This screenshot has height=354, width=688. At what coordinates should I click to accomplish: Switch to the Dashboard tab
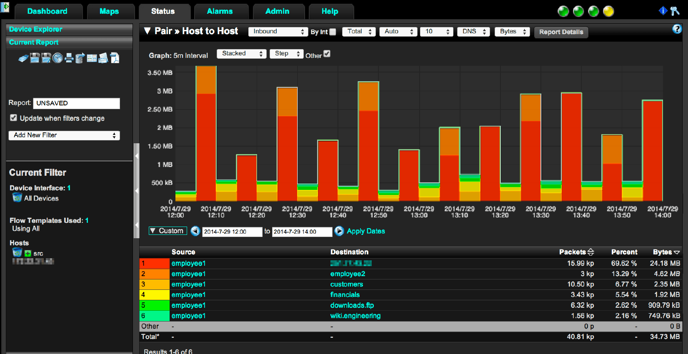48,11
